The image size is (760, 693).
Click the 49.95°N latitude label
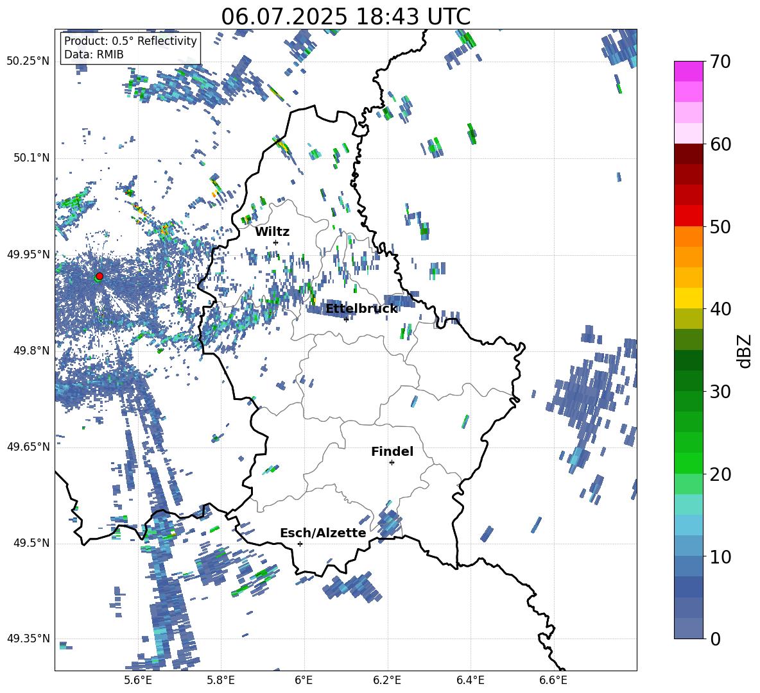click(28, 254)
